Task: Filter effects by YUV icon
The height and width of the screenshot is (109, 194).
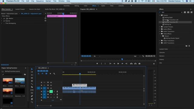Action: point(192,12)
